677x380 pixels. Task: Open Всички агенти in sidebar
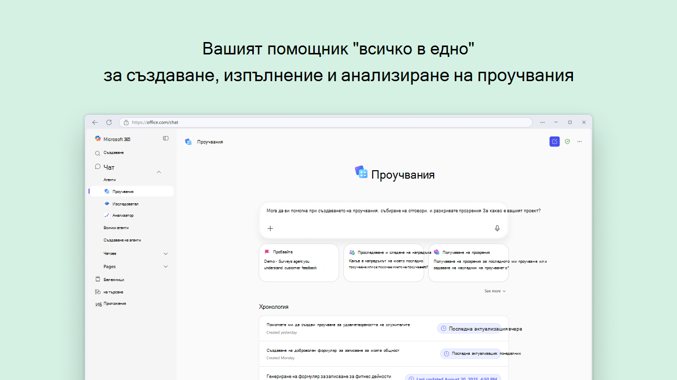point(116,228)
